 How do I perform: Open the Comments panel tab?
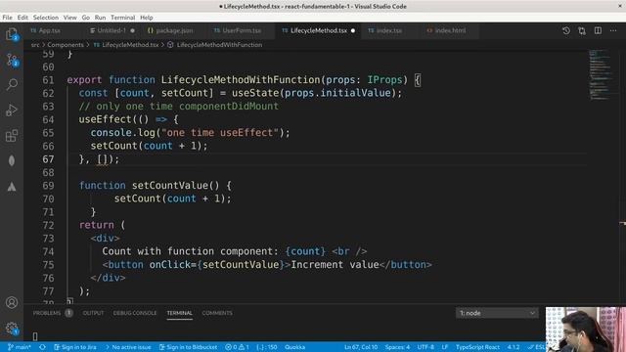point(217,313)
